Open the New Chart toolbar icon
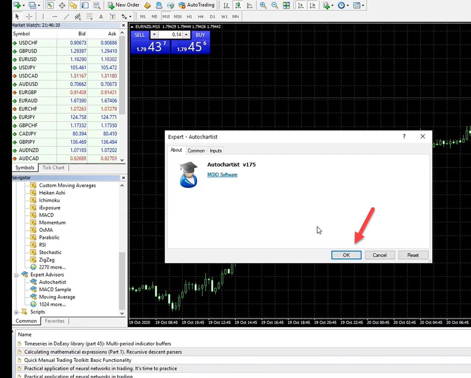471x378 pixels. (17, 5)
